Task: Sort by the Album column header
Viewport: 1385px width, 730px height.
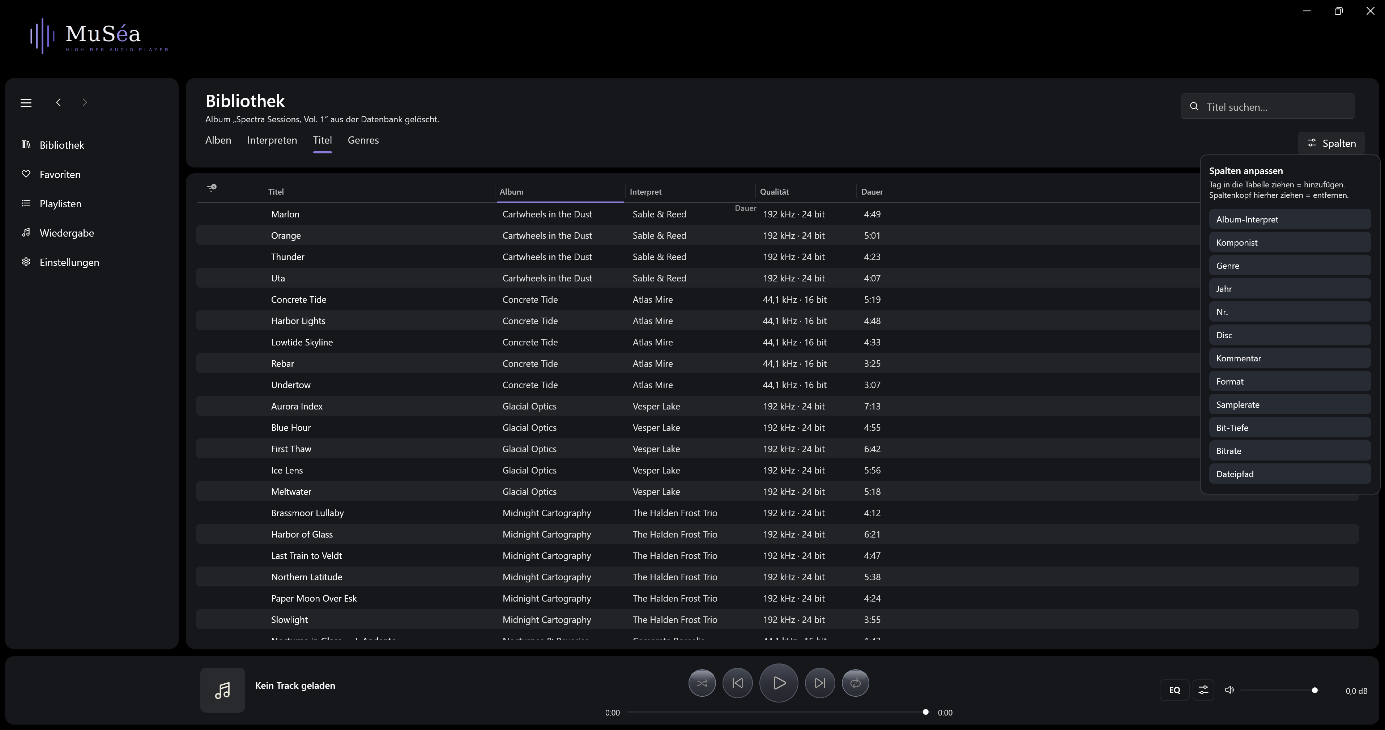Action: coord(511,191)
